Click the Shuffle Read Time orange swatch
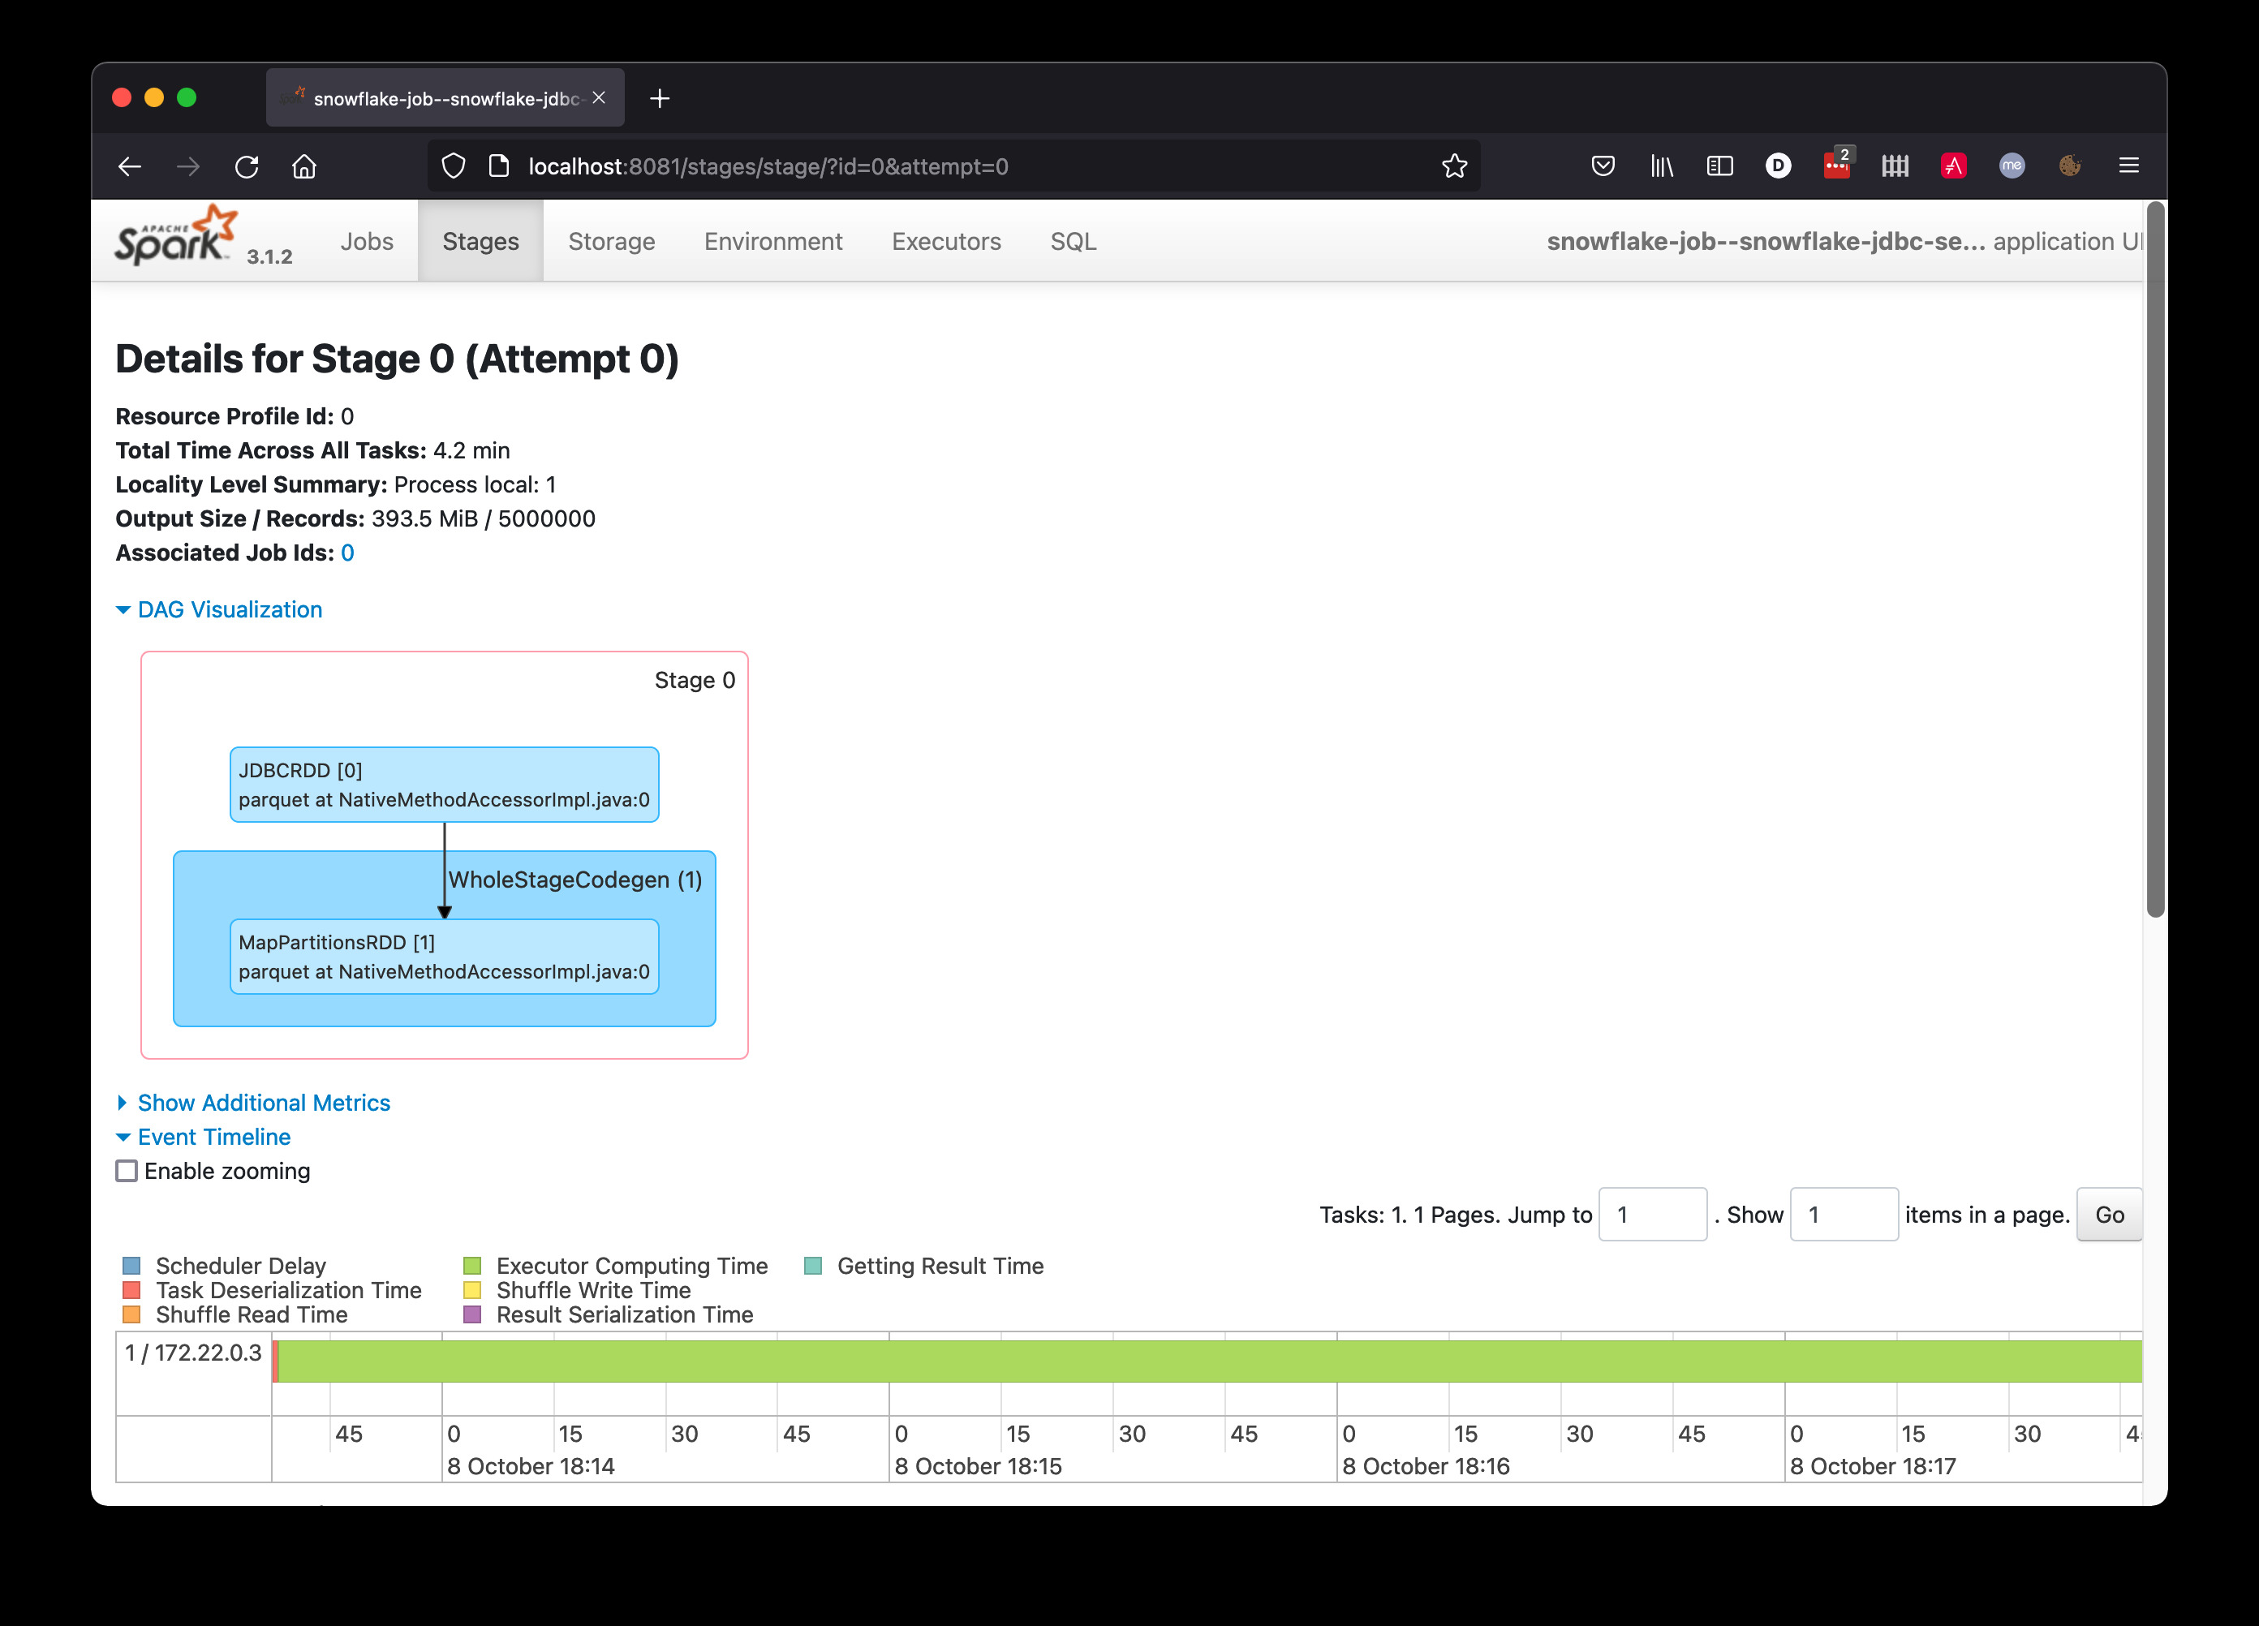This screenshot has height=1626, width=2259. click(131, 1314)
